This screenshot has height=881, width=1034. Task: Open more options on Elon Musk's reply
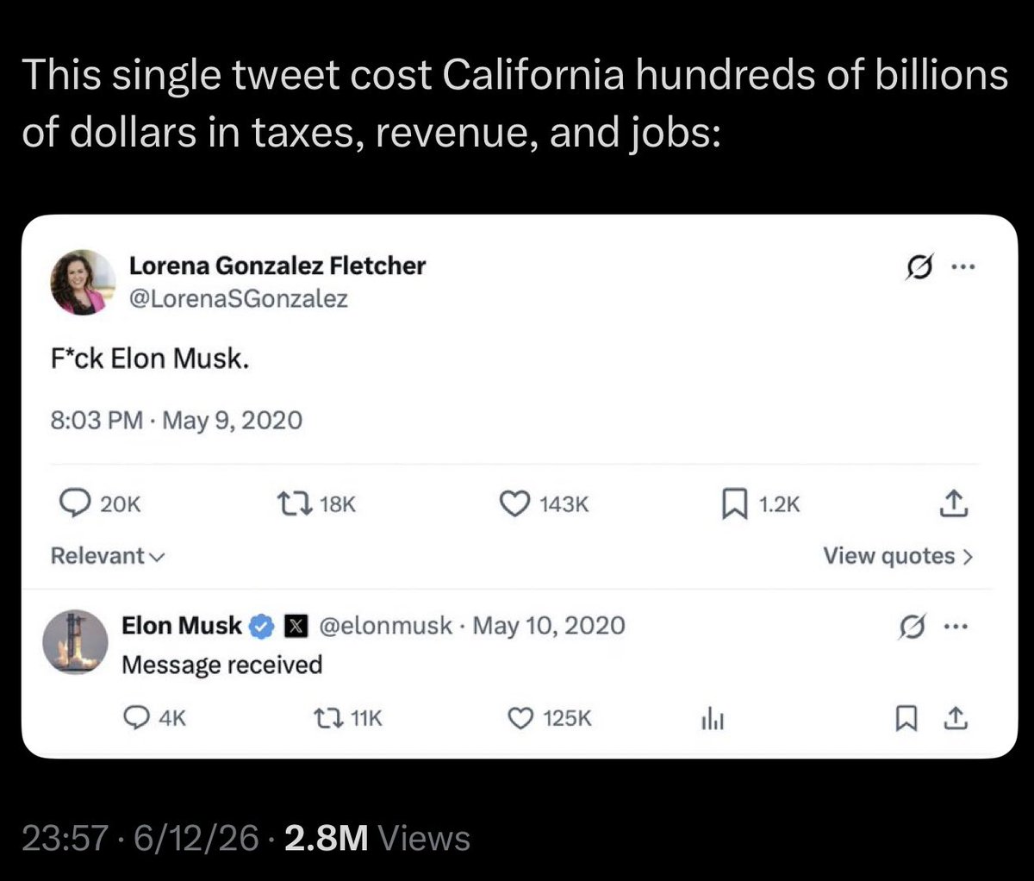click(x=956, y=626)
